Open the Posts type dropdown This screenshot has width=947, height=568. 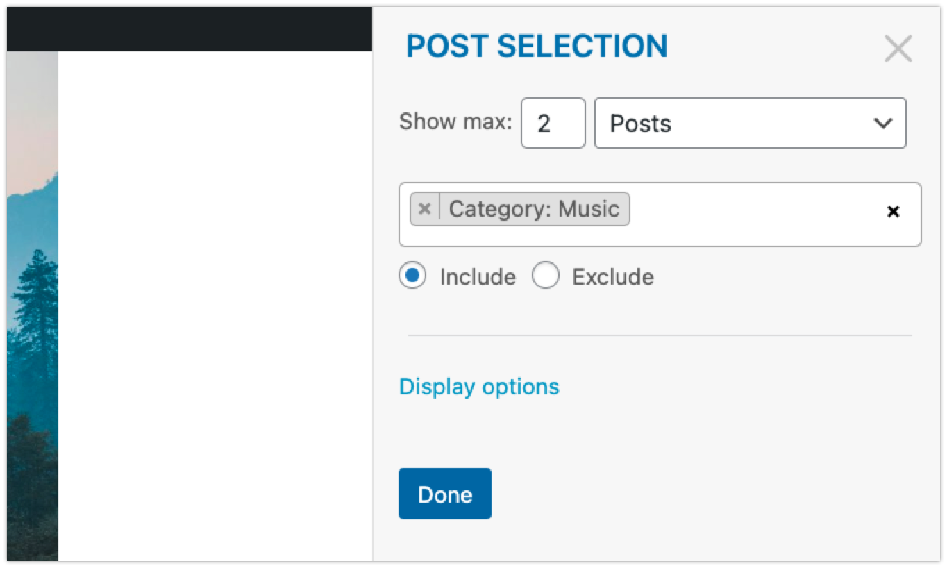(x=750, y=123)
